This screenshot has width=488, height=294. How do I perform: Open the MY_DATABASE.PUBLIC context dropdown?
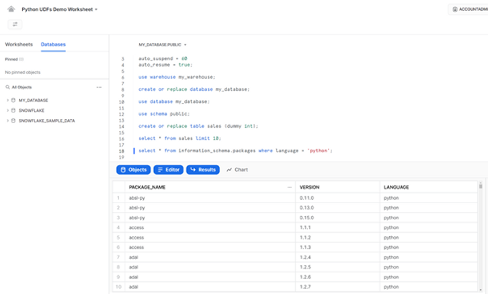[x=163, y=45]
